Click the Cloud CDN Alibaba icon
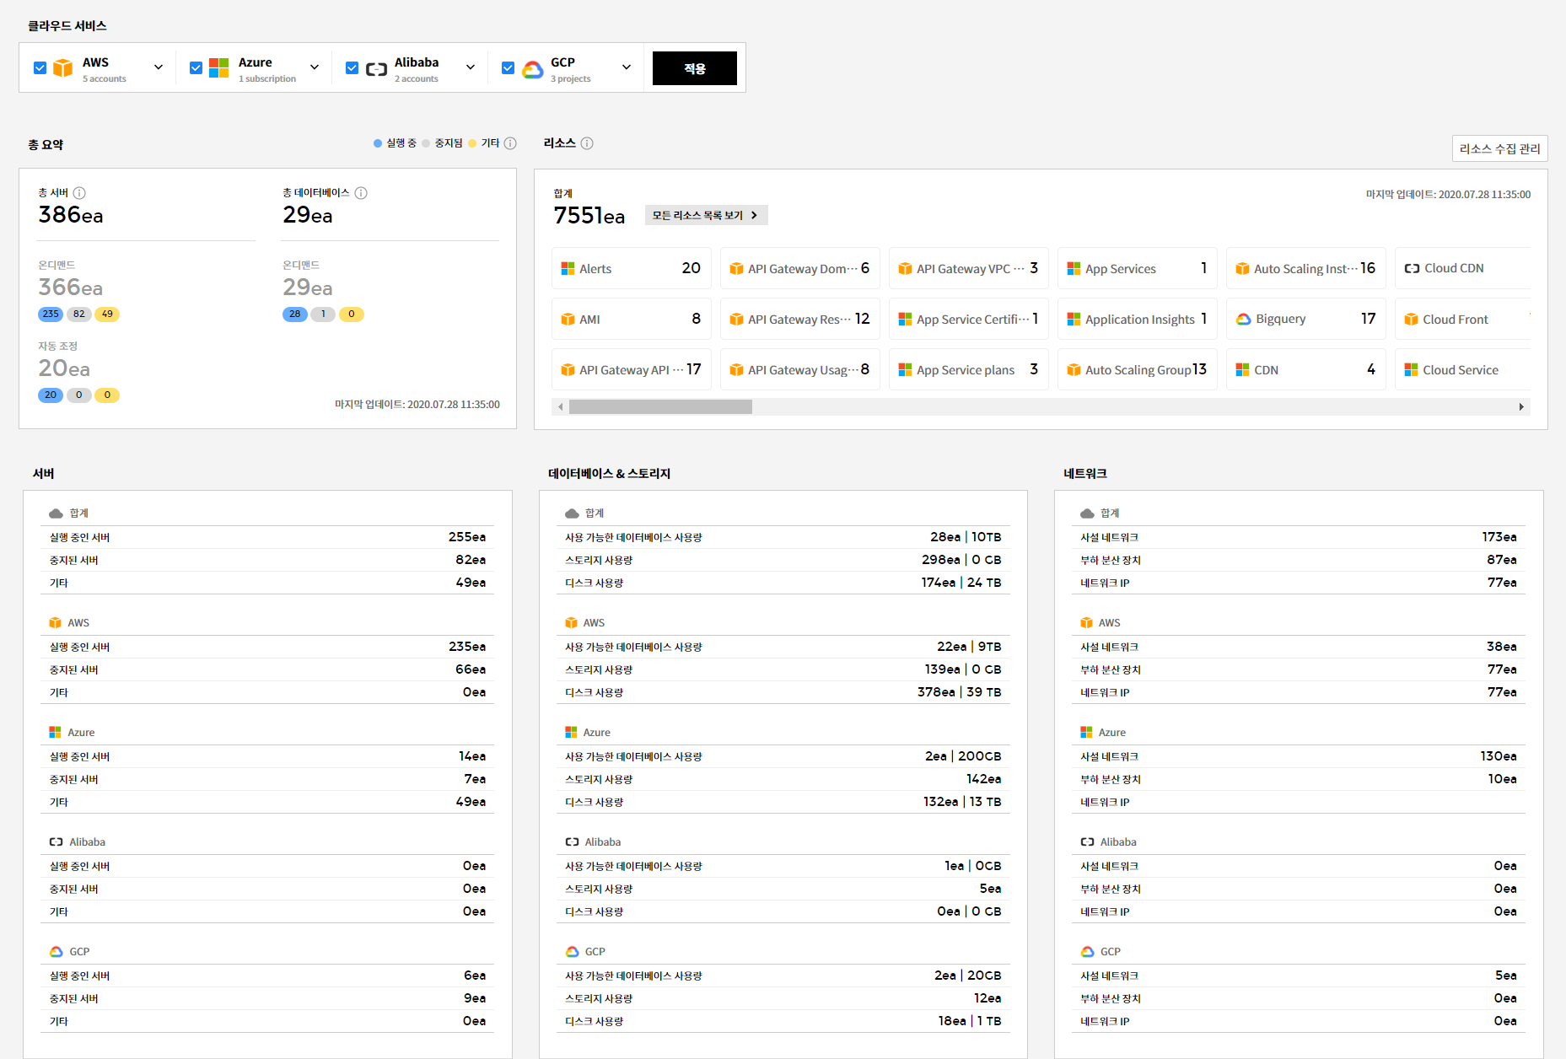 pyautogui.click(x=1411, y=269)
